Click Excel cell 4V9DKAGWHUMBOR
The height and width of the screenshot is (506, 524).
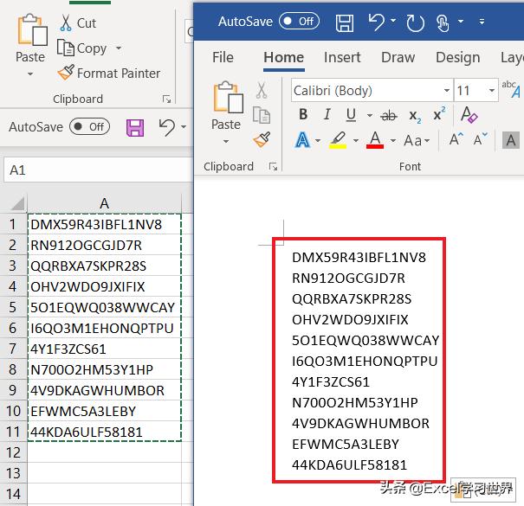click(104, 390)
